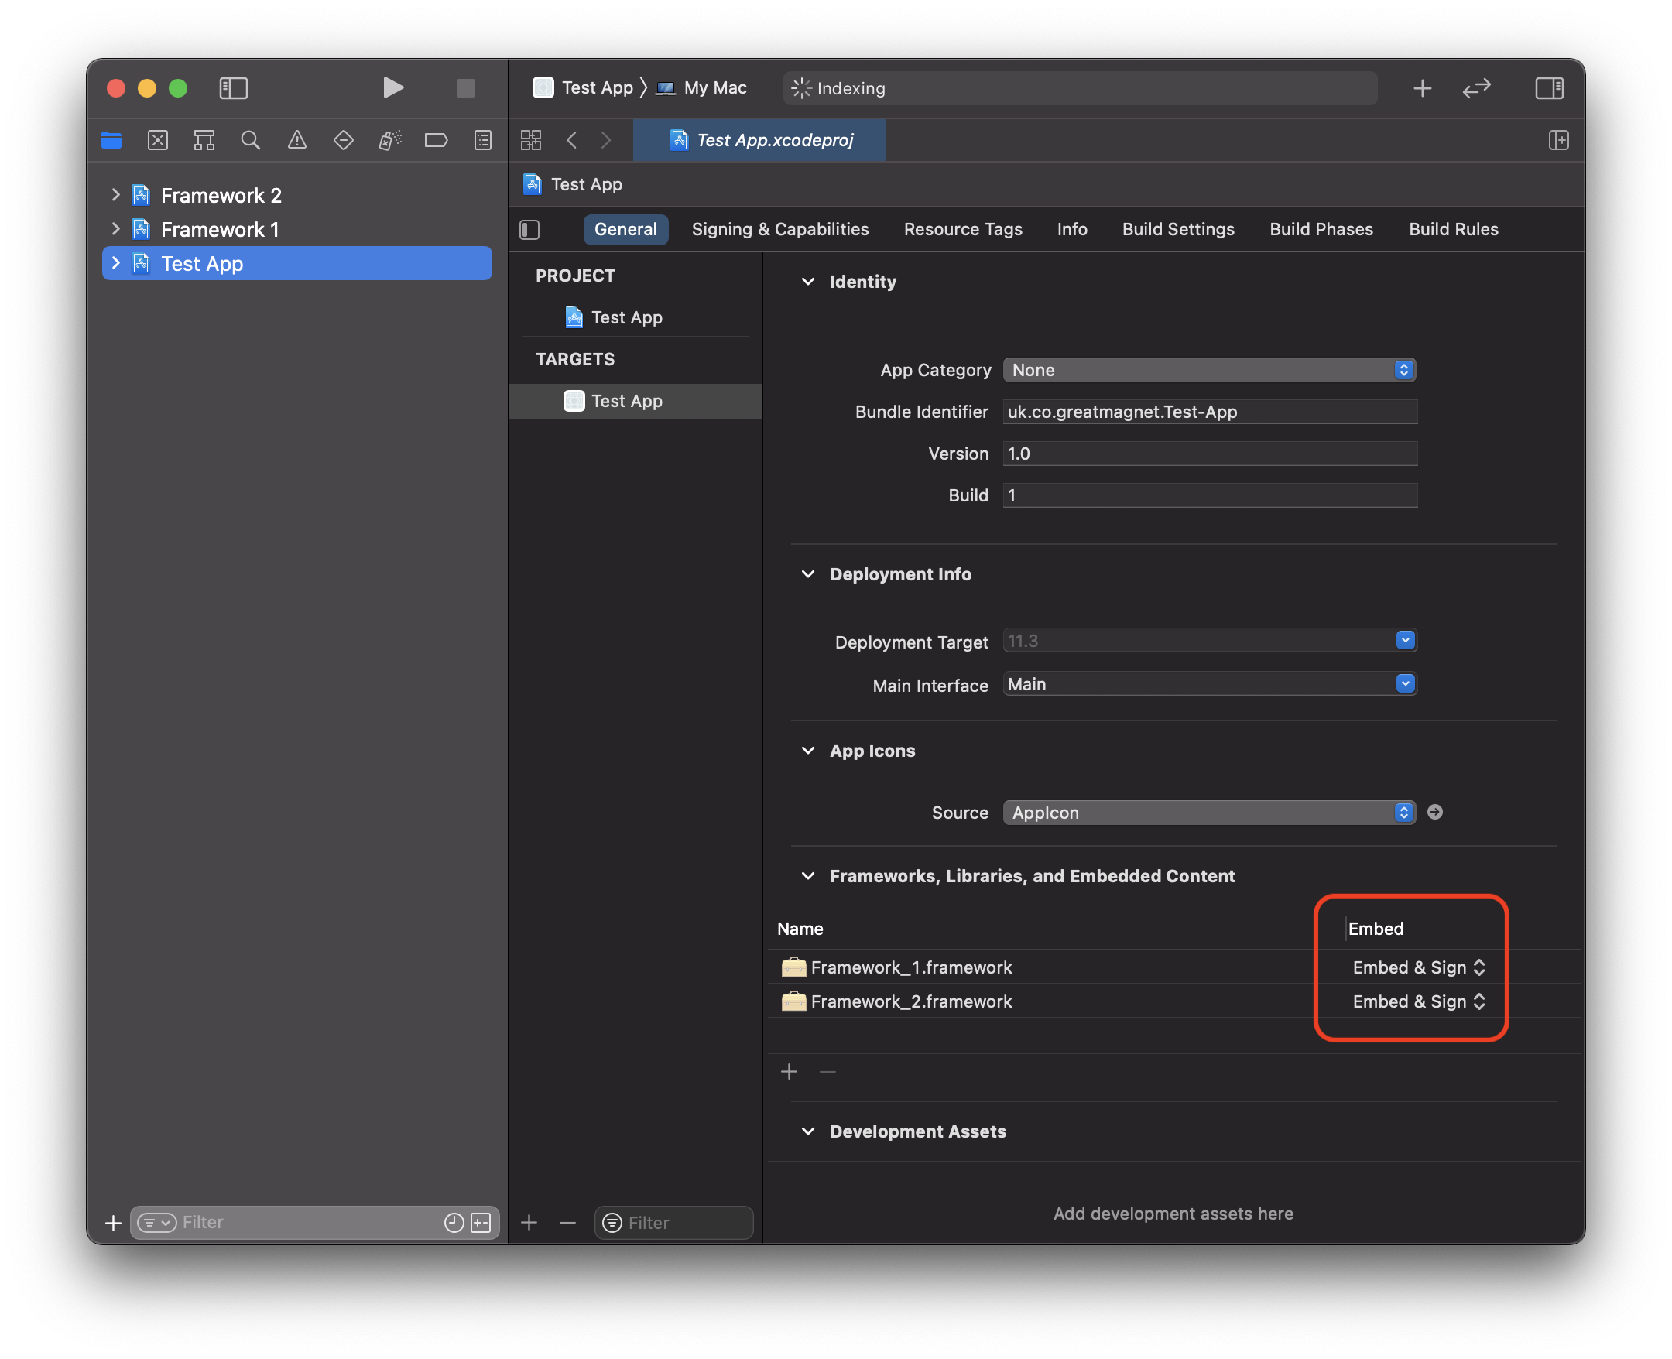Open the Test navigator

pos(343,140)
